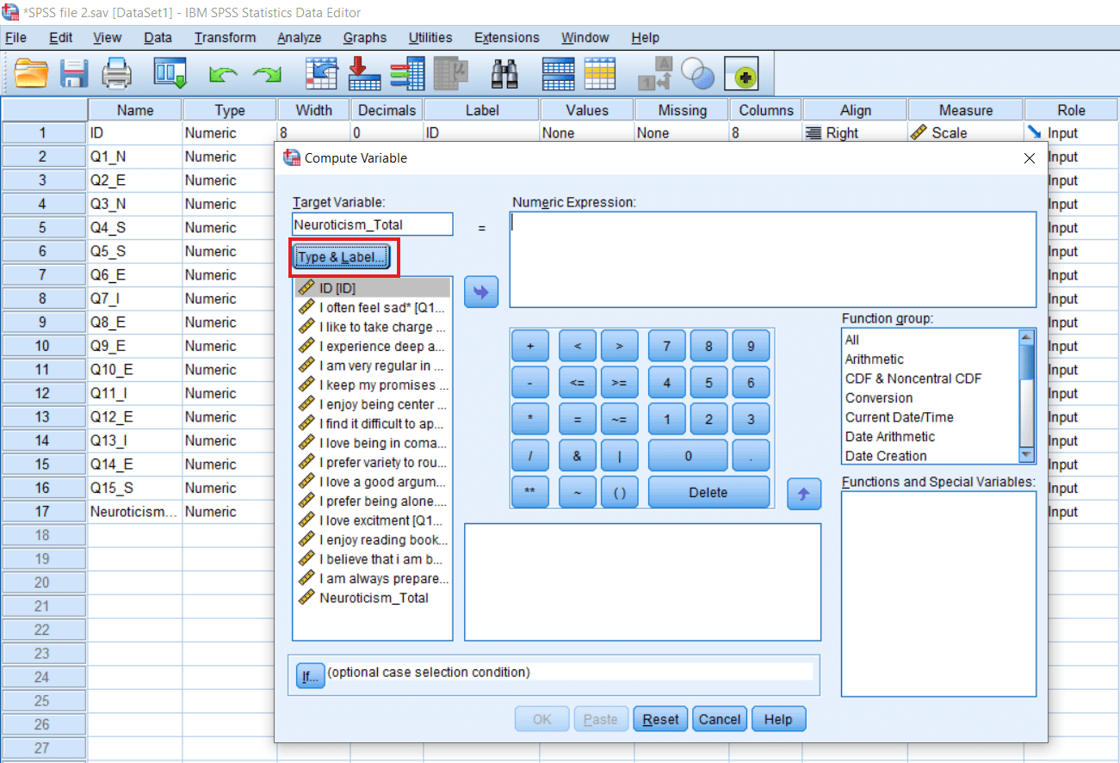Select 'I often feel sad*' variable
Viewport: 1120px width, 763px height.
tap(372, 308)
